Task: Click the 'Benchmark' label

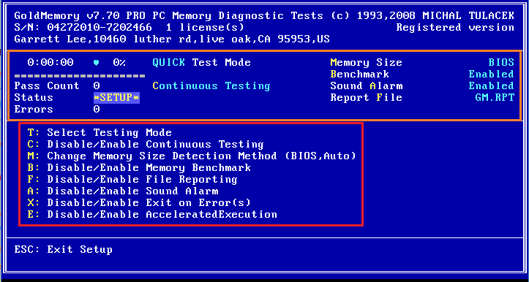Action: [360, 74]
